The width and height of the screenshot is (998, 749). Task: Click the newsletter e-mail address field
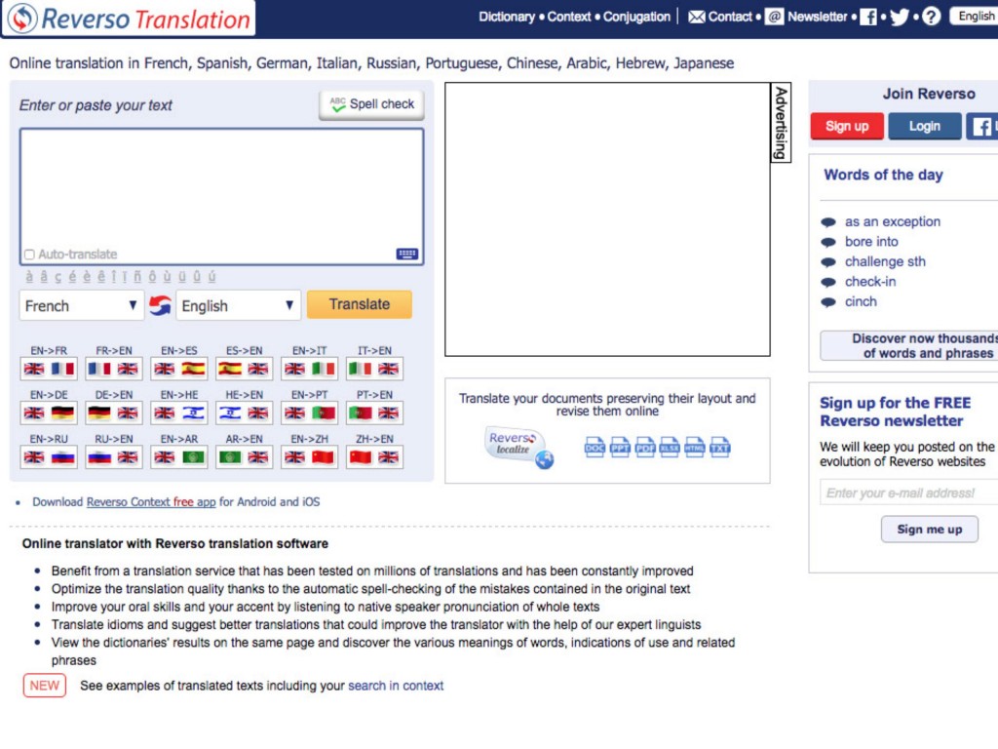click(x=906, y=493)
